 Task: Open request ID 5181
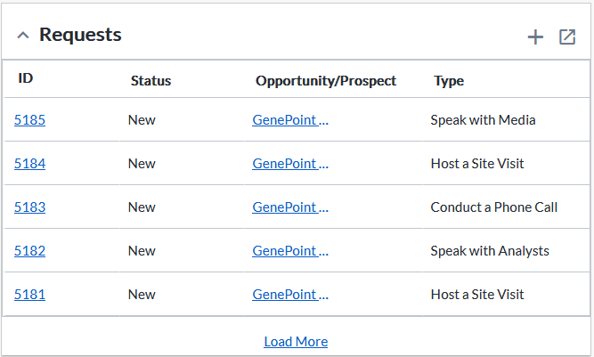(29, 294)
